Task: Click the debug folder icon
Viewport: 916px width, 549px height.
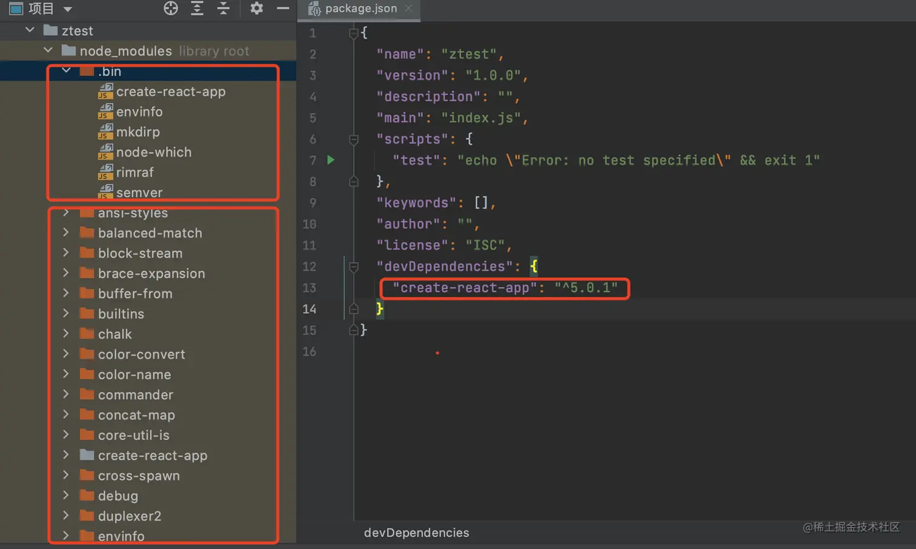Action: pyautogui.click(x=87, y=495)
